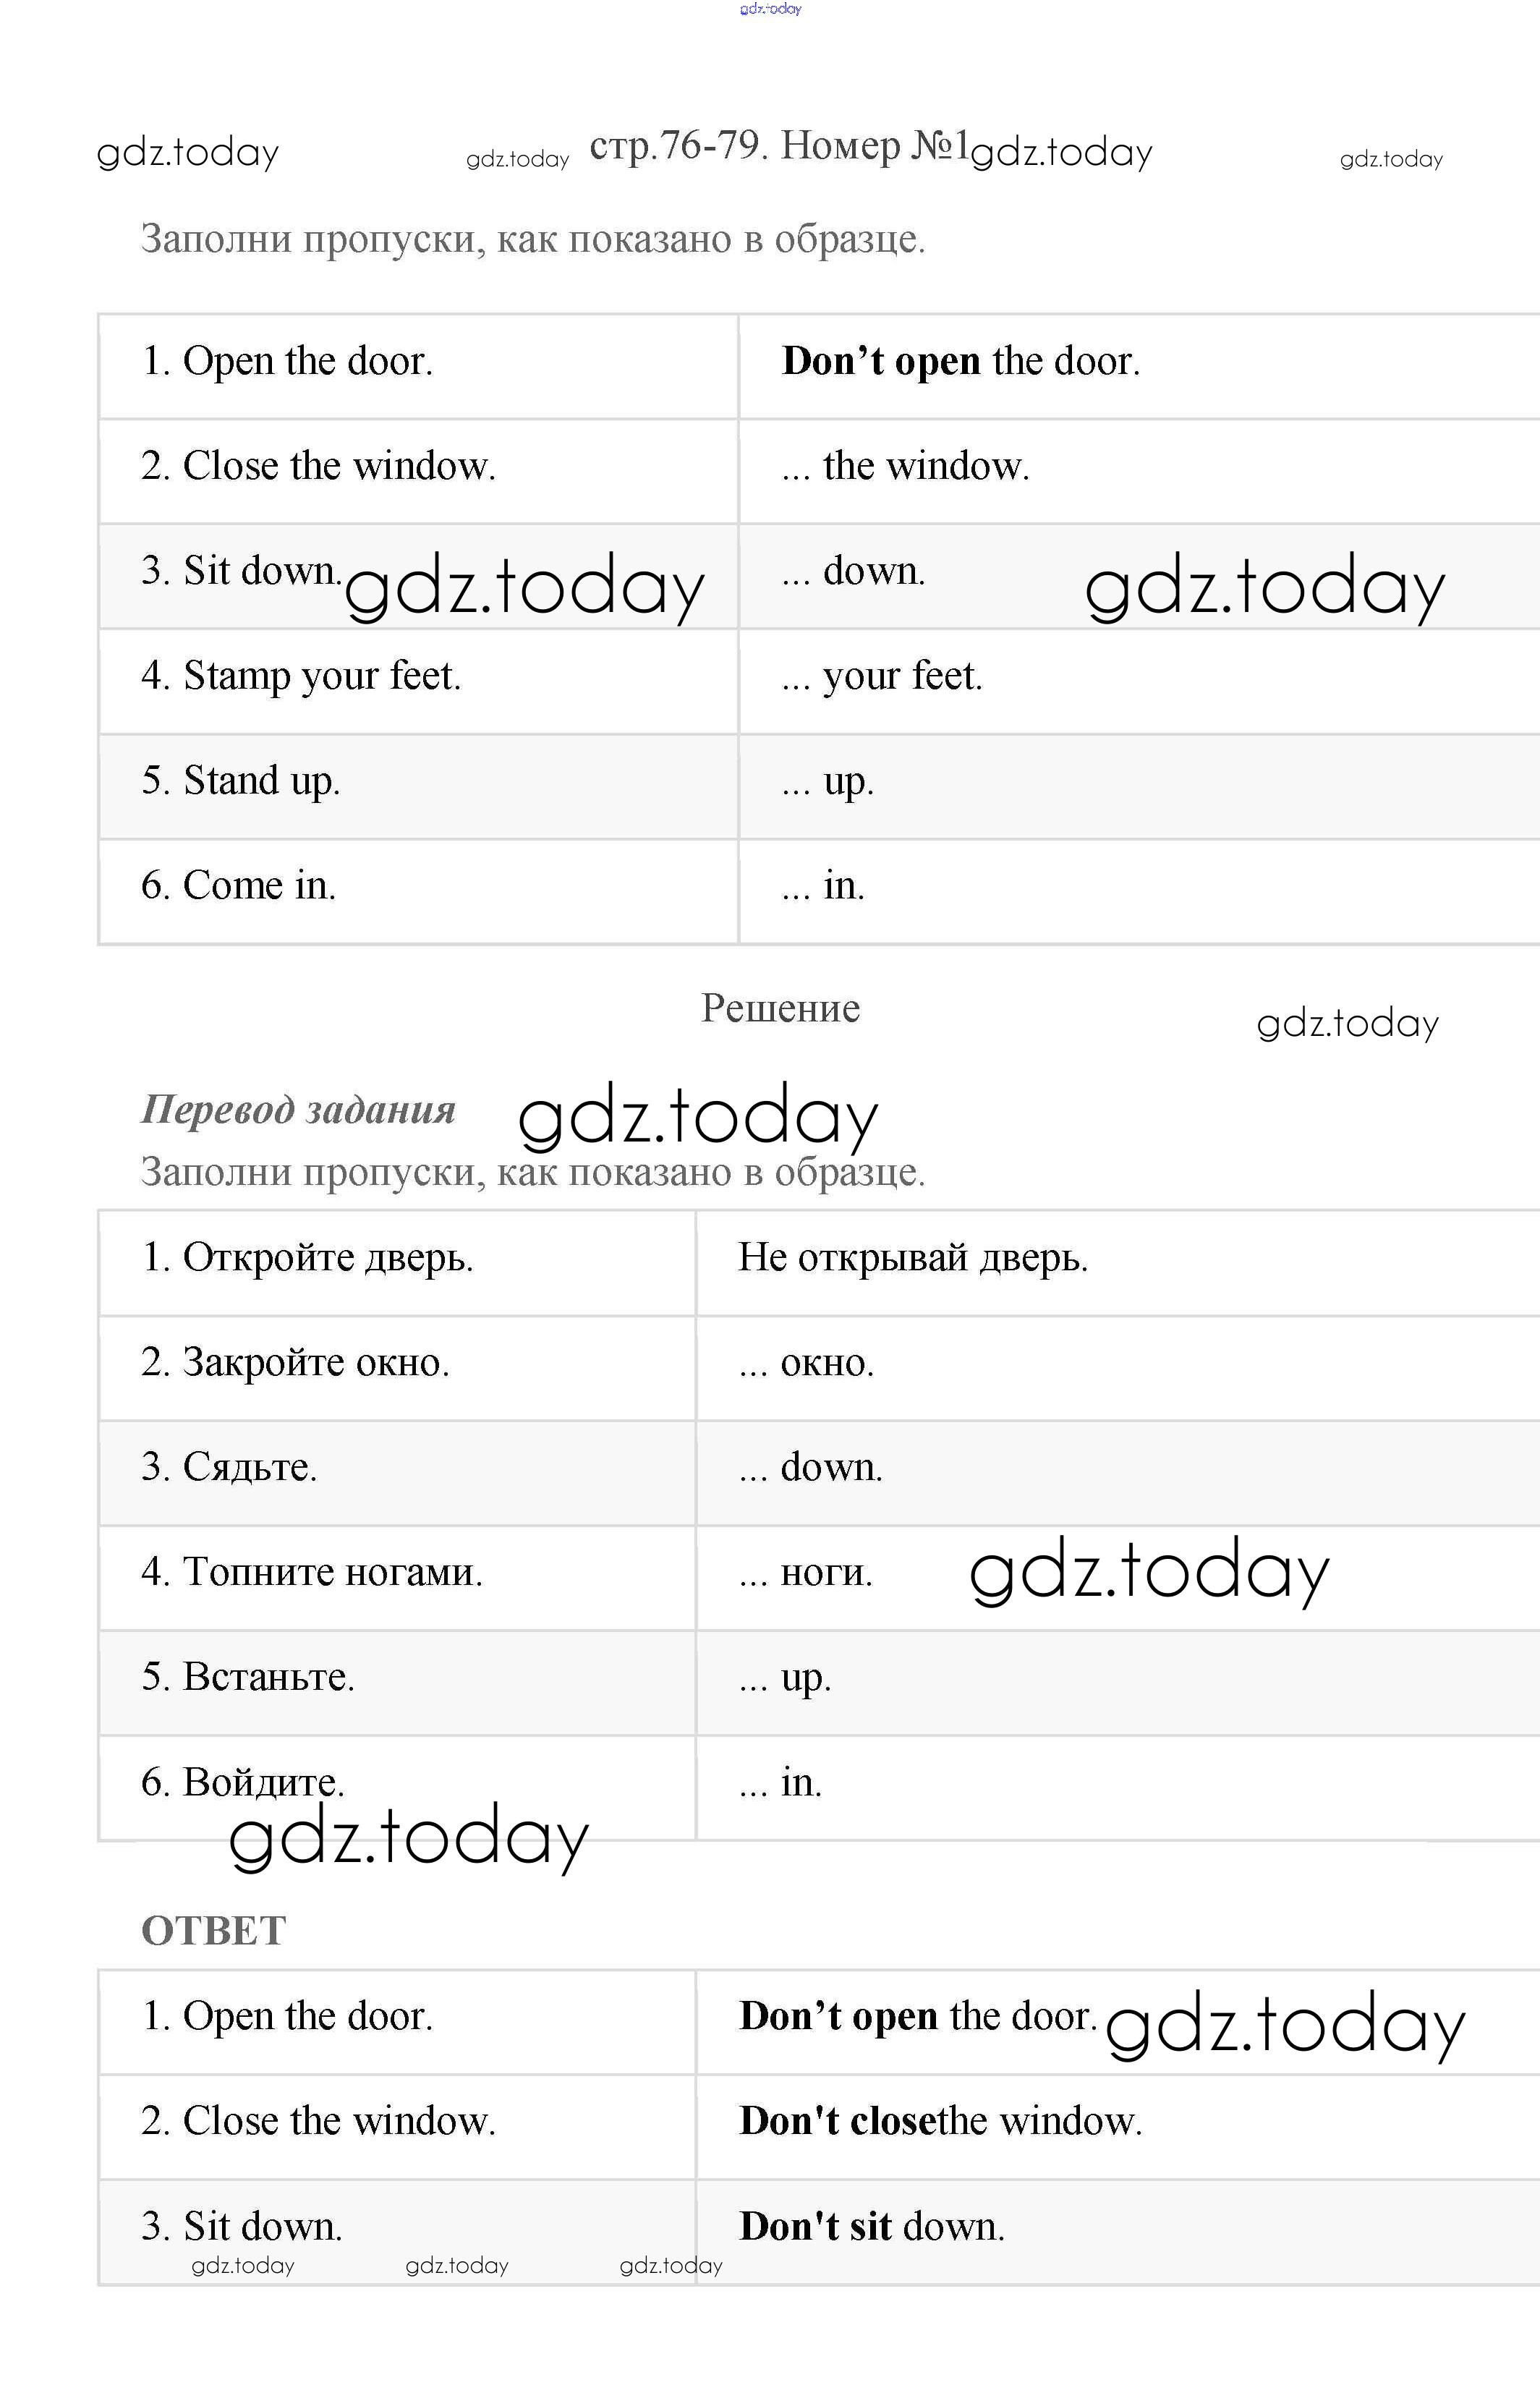This screenshot has height=2393, width=1540.
Task: Click the "Решение" section heading
Action: 780,1008
